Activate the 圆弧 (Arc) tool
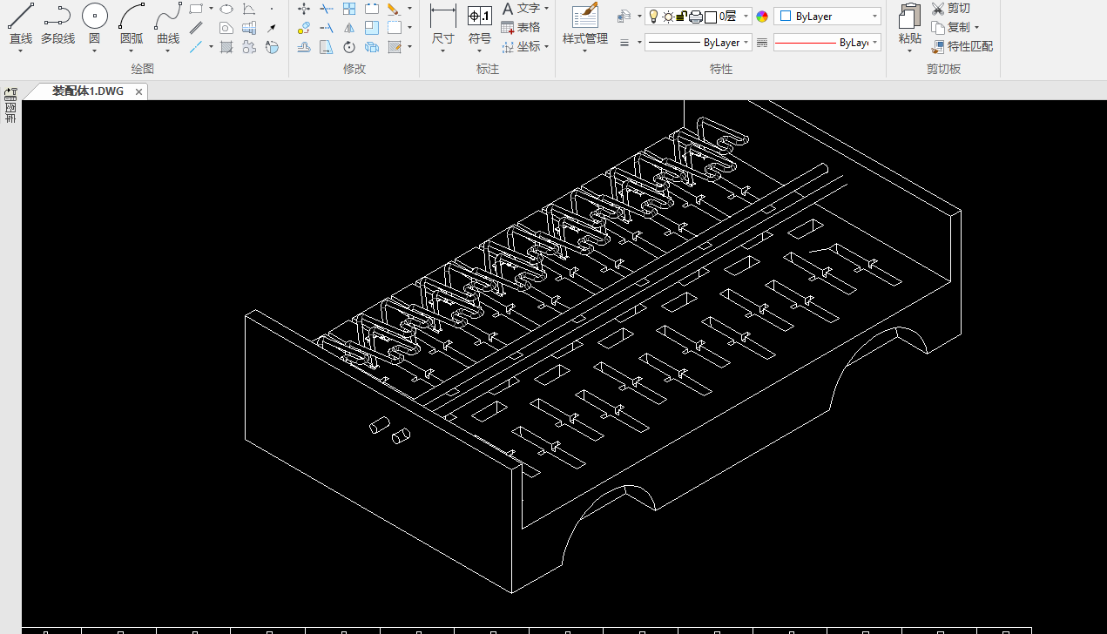The width and height of the screenshot is (1107, 634). point(132,17)
